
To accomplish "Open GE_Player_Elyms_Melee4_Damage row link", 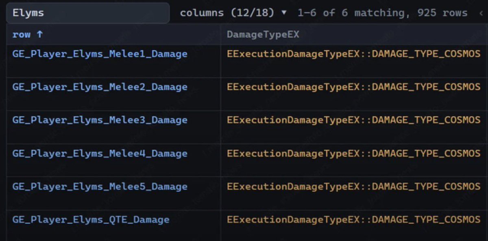I will pyautogui.click(x=100, y=154).
